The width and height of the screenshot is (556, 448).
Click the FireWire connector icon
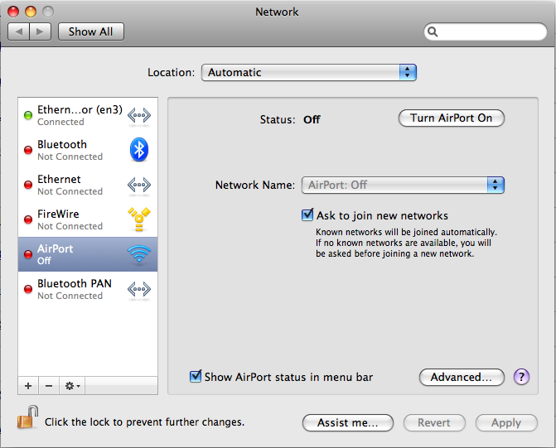click(x=139, y=219)
